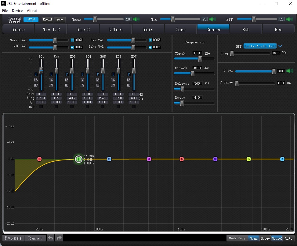Toggle the P filter type on EQ2

(x=51, y=74)
